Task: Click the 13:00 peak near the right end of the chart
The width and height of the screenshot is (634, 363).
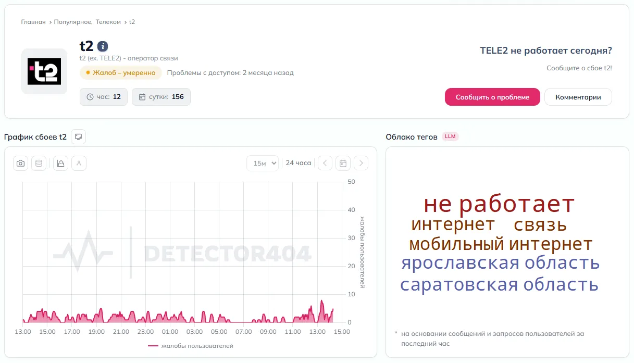Action: coord(321,302)
